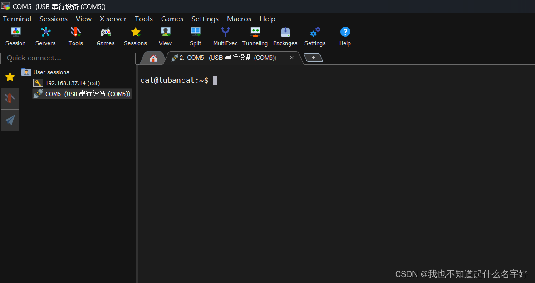
Task: Open the Macros menu
Action: 239,19
